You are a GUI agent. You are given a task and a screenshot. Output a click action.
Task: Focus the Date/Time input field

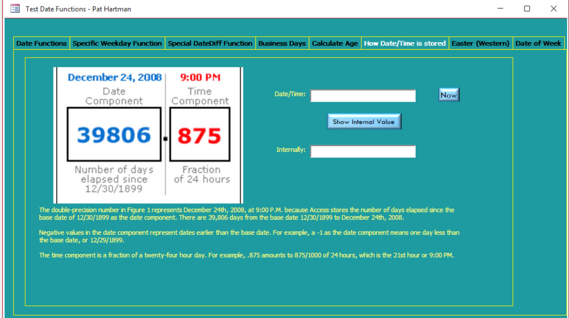363,96
